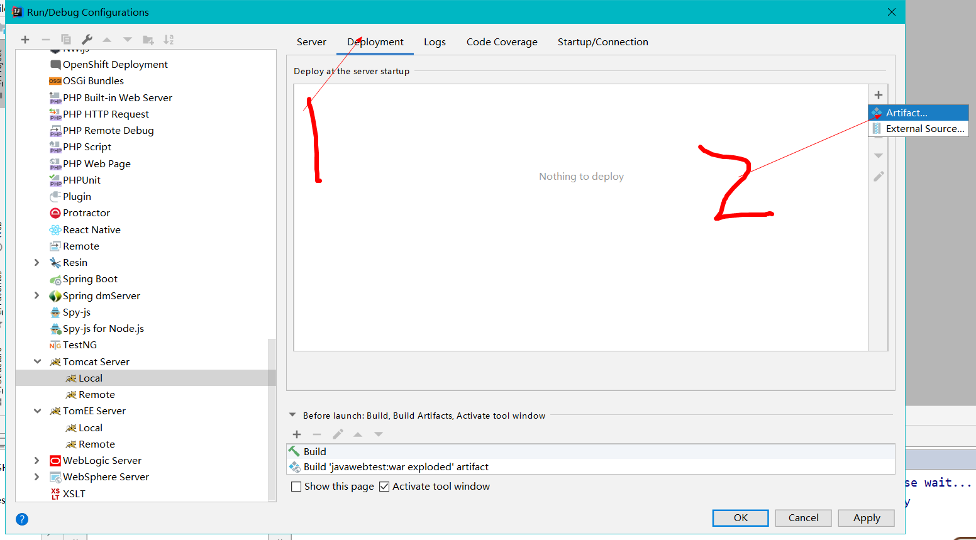This screenshot has width=976, height=540.
Task: Open the Logs tab
Action: point(435,42)
